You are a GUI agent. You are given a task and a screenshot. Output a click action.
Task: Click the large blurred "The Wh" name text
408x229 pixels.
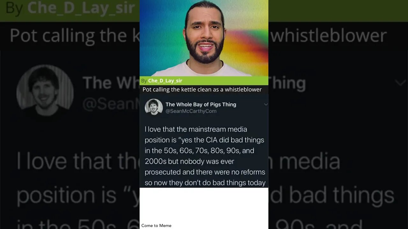pyautogui.click(x=110, y=83)
